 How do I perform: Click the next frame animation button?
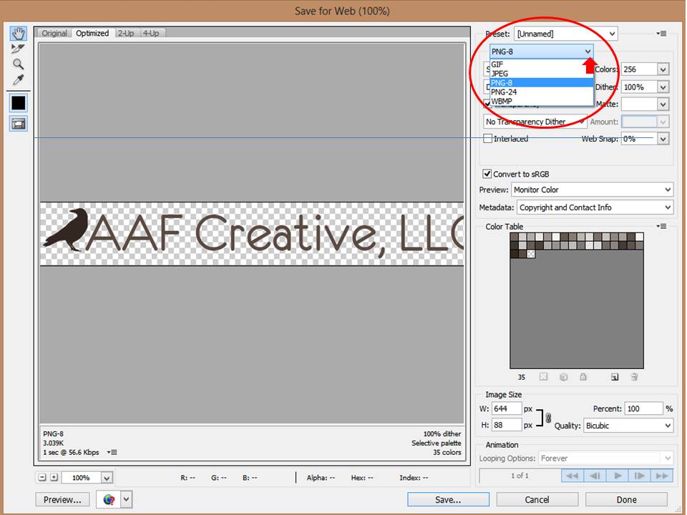640,476
